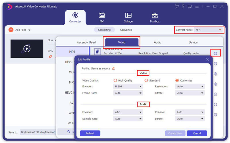Click the Cancel button

[x=197, y=133]
